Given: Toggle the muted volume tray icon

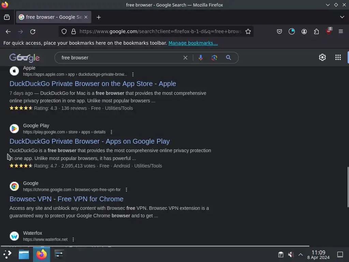Looking at the screenshot, I should 291,254.
